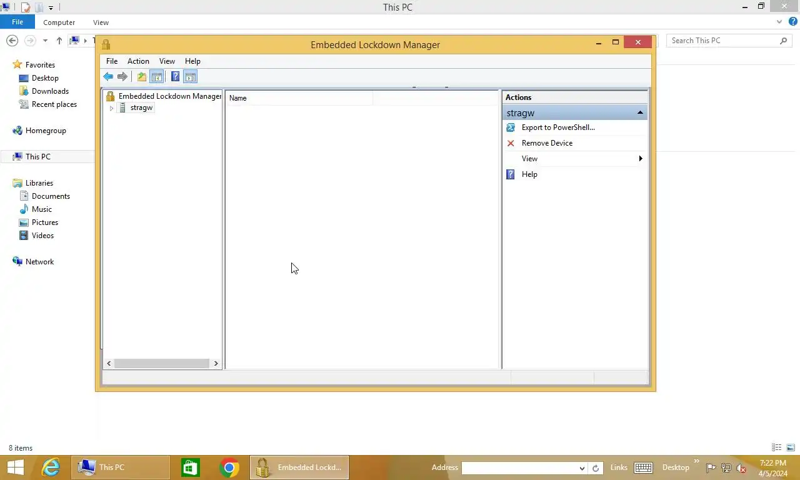Click the Windows Start button

(x=16, y=467)
